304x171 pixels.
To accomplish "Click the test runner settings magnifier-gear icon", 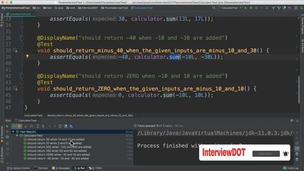I will 71,126.
